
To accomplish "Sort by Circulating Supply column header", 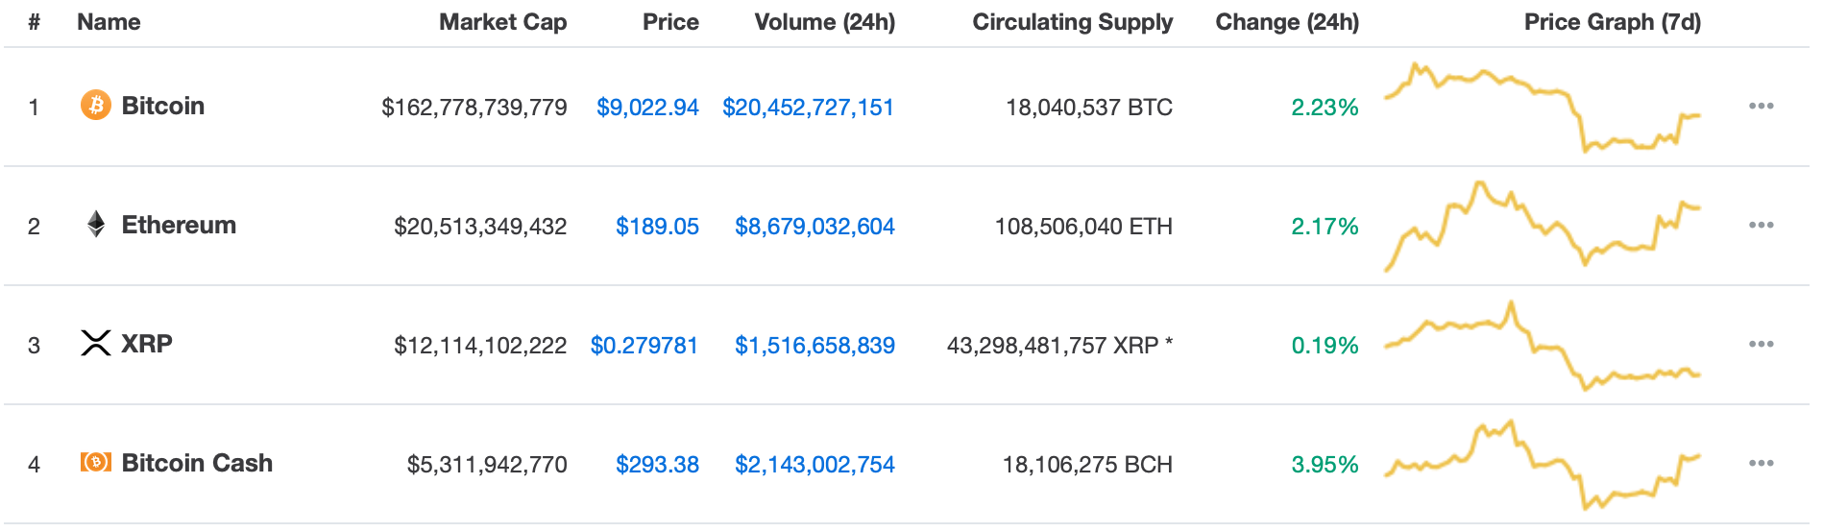I will click(1073, 22).
